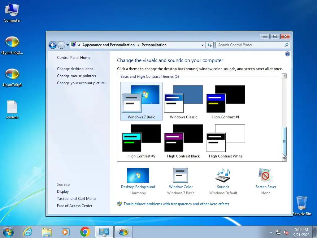Click the shield icon beside Troubleshoot link
317x238 pixels.
pos(119,204)
